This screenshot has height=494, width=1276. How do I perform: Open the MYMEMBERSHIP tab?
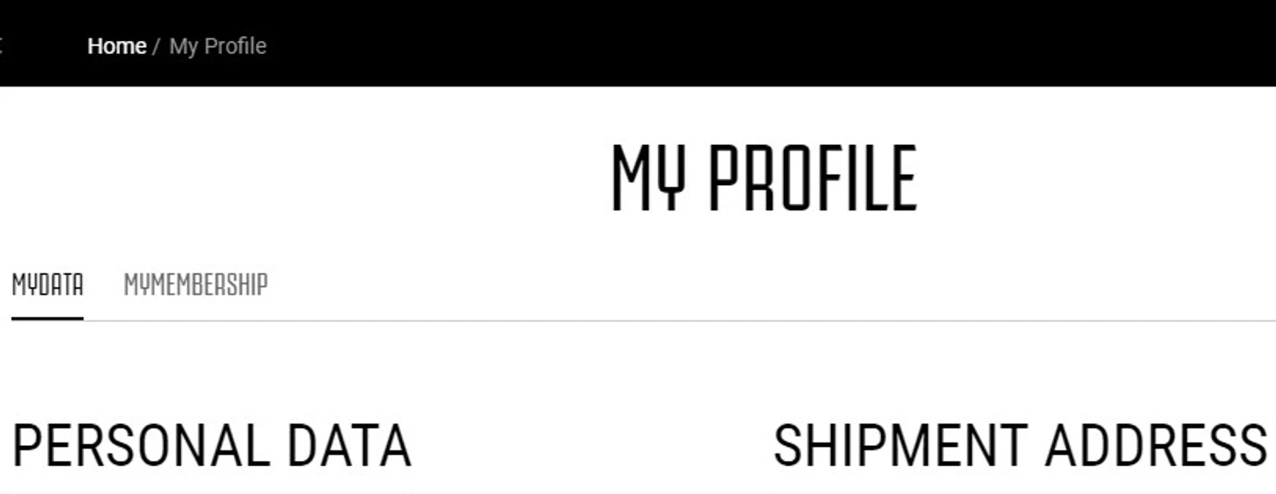[196, 285]
